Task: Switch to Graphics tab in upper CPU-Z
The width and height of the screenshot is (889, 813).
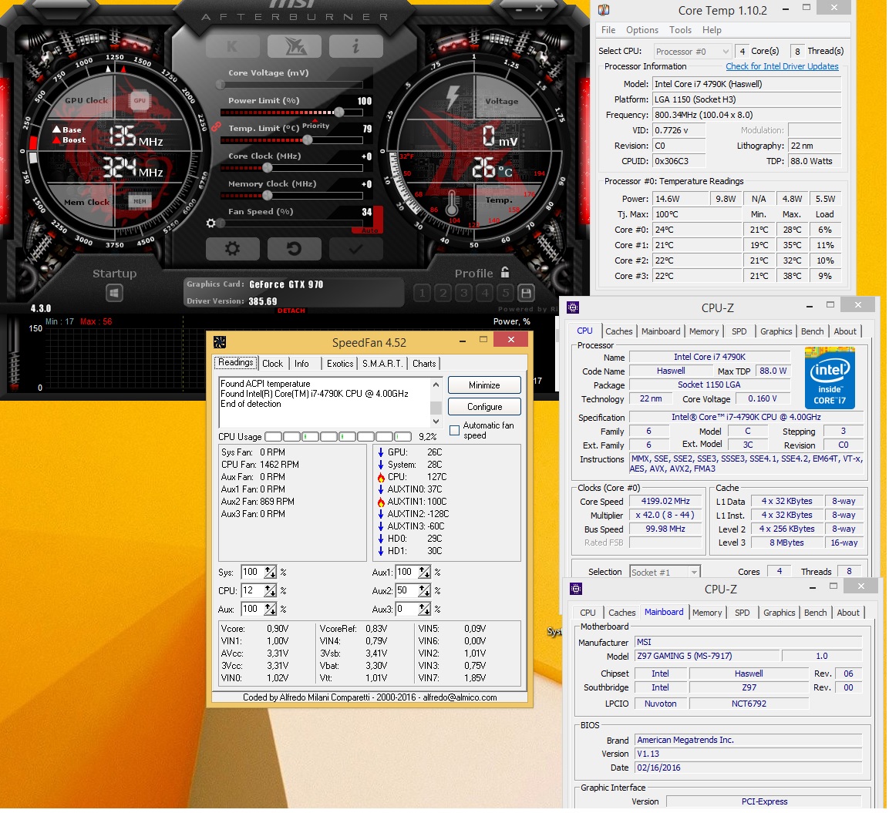Action: coord(776,331)
